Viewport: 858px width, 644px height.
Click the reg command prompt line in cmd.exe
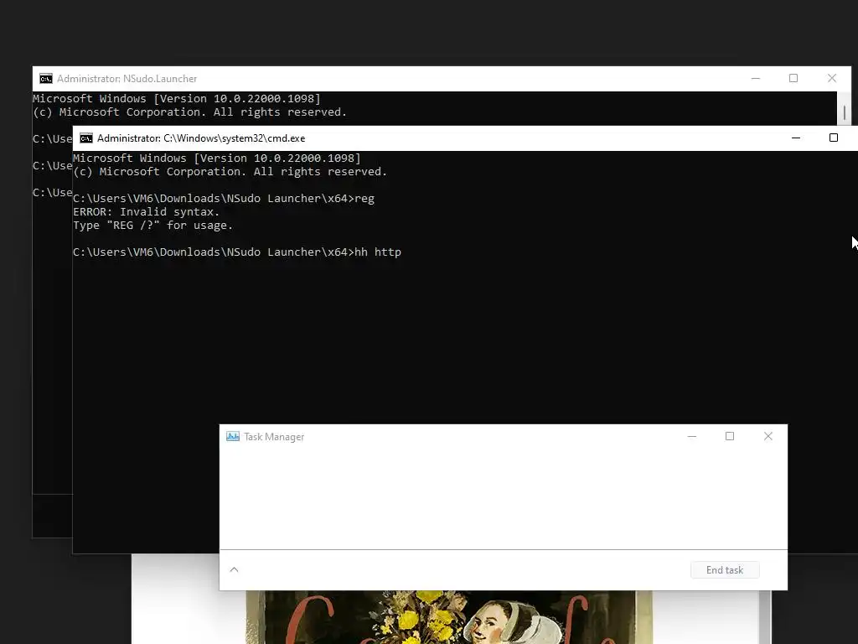click(x=224, y=198)
